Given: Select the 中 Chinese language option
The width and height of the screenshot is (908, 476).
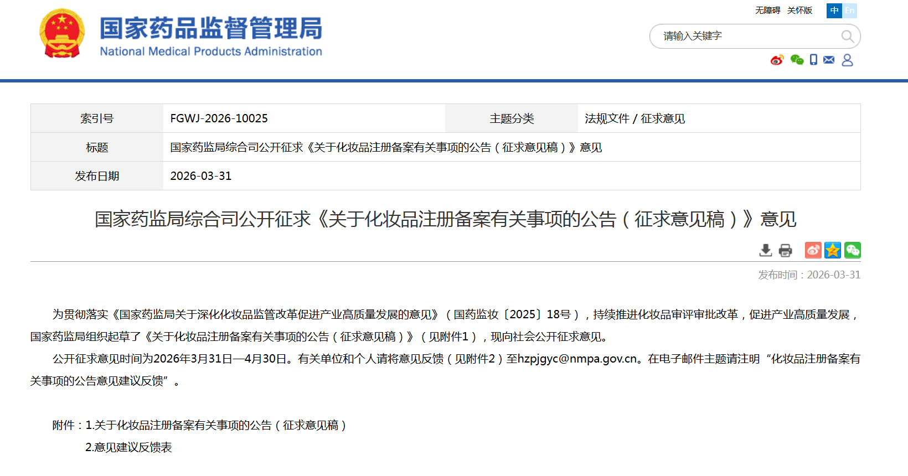Looking at the screenshot, I should tap(834, 11).
